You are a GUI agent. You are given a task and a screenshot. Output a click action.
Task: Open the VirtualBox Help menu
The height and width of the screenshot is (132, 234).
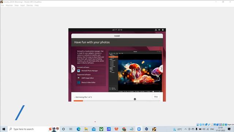pyautogui.click(x=37, y=5)
